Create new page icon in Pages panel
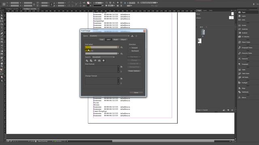 pos(228,110)
